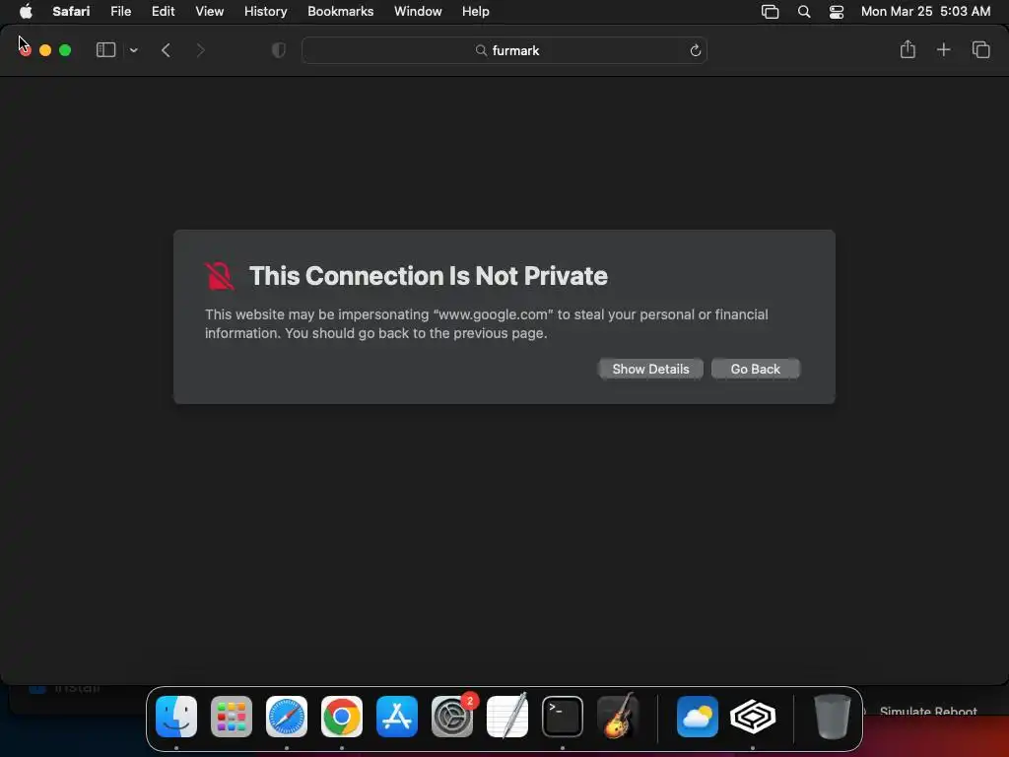Image resolution: width=1009 pixels, height=757 pixels.
Task: Open App Store from the Dock
Action: pyautogui.click(x=397, y=716)
